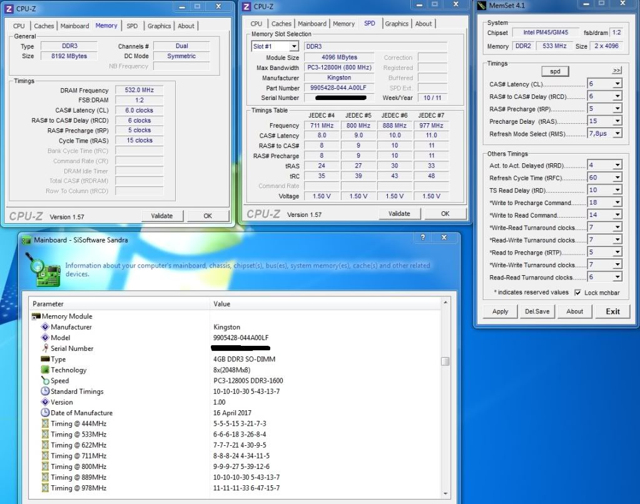This screenshot has height=504, width=640.
Task: Click the Timing @ 533MHz row icon
Action: click(45, 434)
